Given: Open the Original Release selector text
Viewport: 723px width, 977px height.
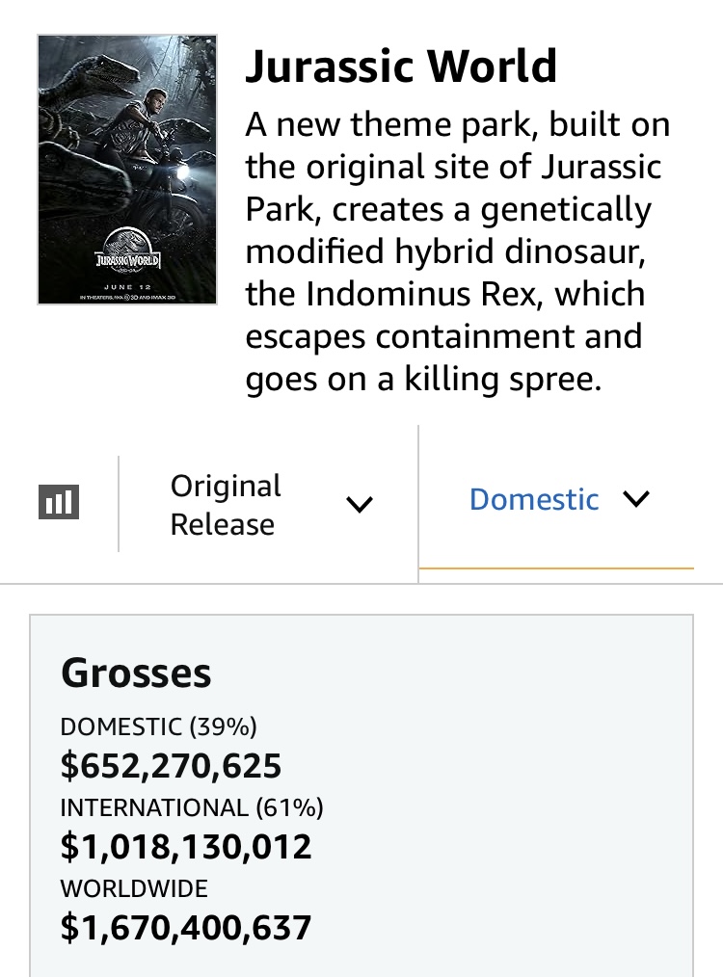Looking at the screenshot, I should [226, 505].
